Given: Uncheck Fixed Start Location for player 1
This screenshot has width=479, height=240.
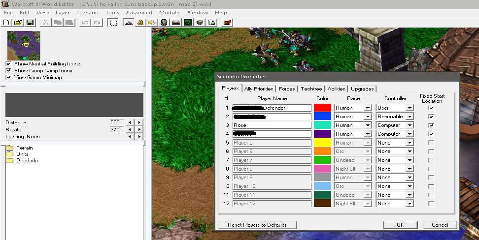Looking at the screenshot, I should tap(431, 108).
